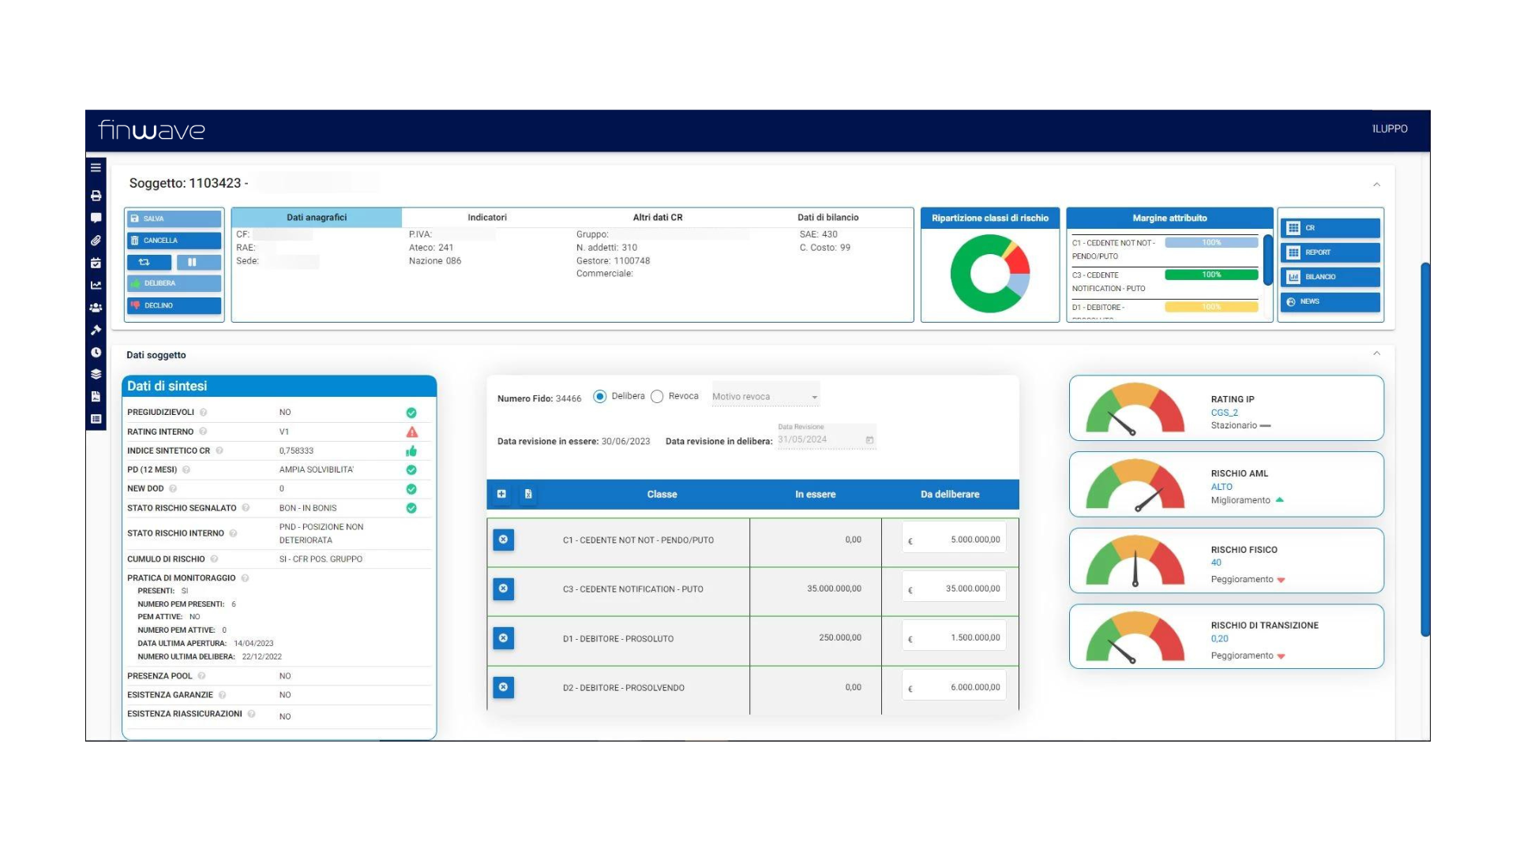
Task: Click the gavel icon in the left sidebar
Action: point(96,329)
